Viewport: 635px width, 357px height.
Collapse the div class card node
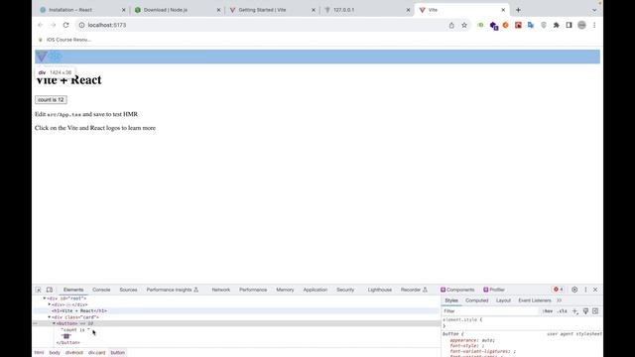[x=50, y=317]
